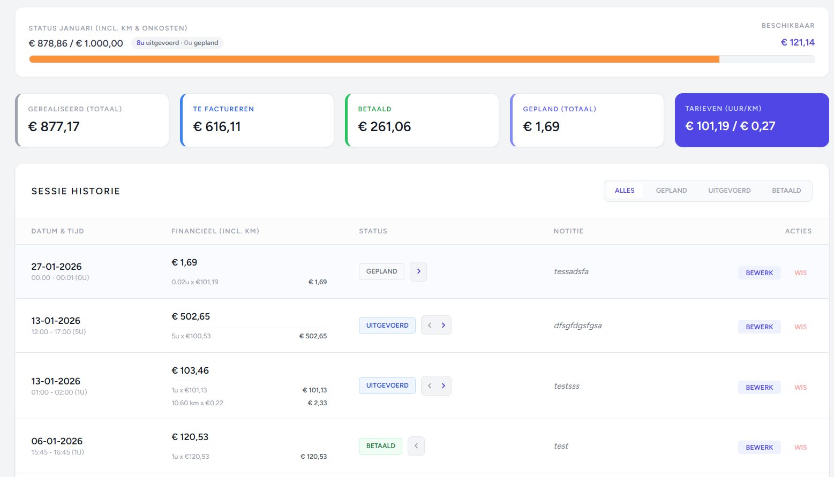Click Bewerk for the € 502,65 session
834x477 pixels.
759,327
